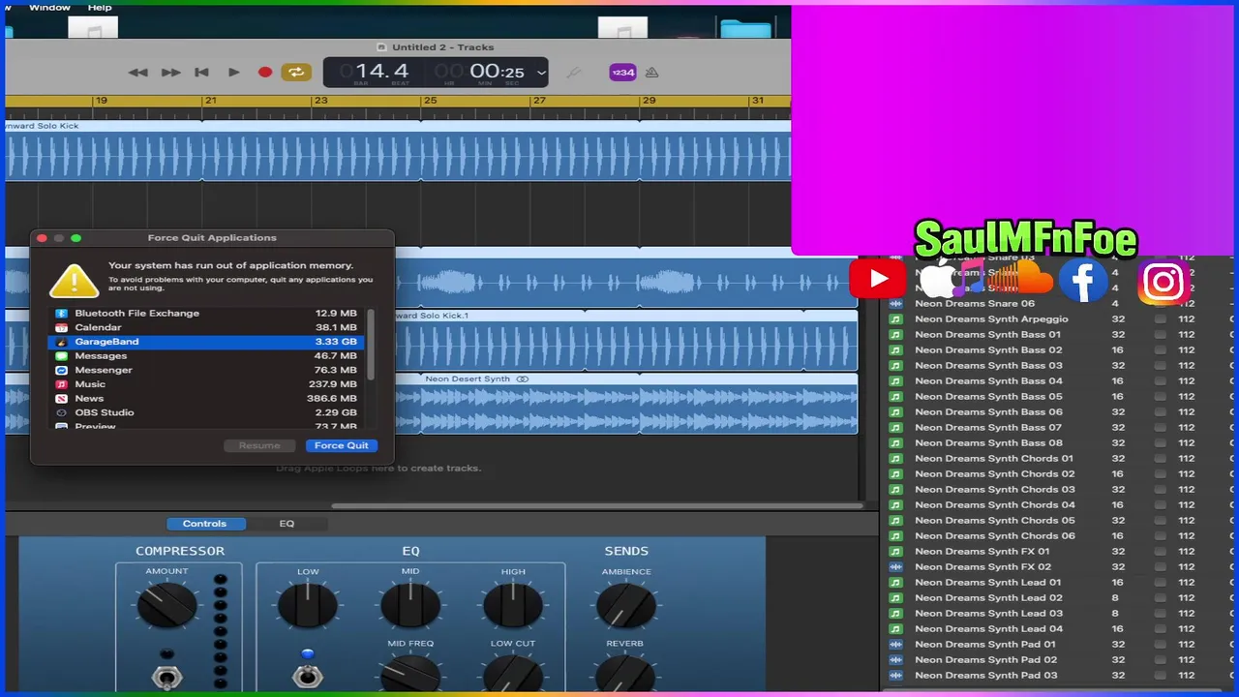This screenshot has height=697, width=1239.
Task: Select Music in the Force Quit list
Action: (x=207, y=384)
